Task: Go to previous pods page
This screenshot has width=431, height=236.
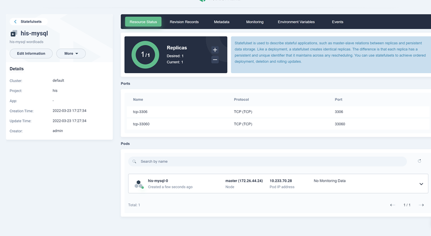Action: coord(392,205)
